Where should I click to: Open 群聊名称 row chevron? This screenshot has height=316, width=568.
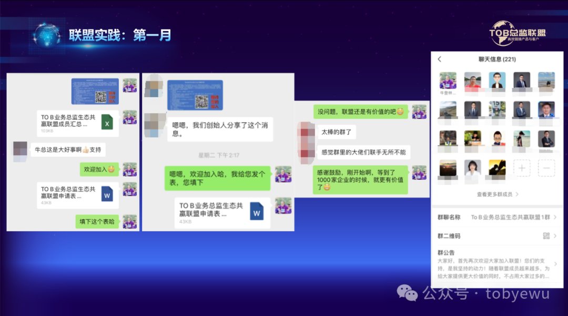click(555, 217)
